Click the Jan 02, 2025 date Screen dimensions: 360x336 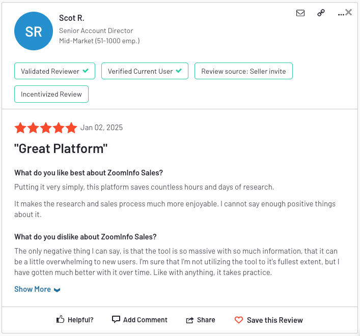(x=101, y=128)
